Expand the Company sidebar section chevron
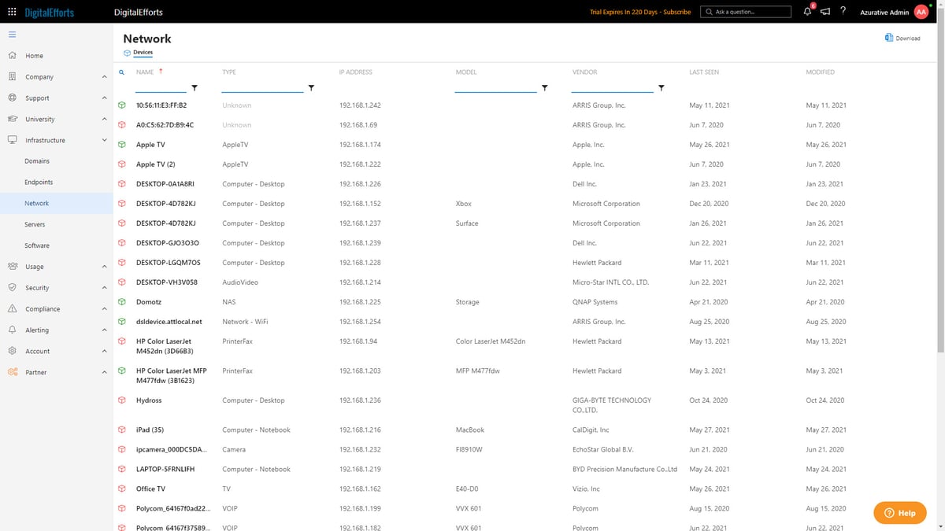The height and width of the screenshot is (531, 945). click(105, 77)
